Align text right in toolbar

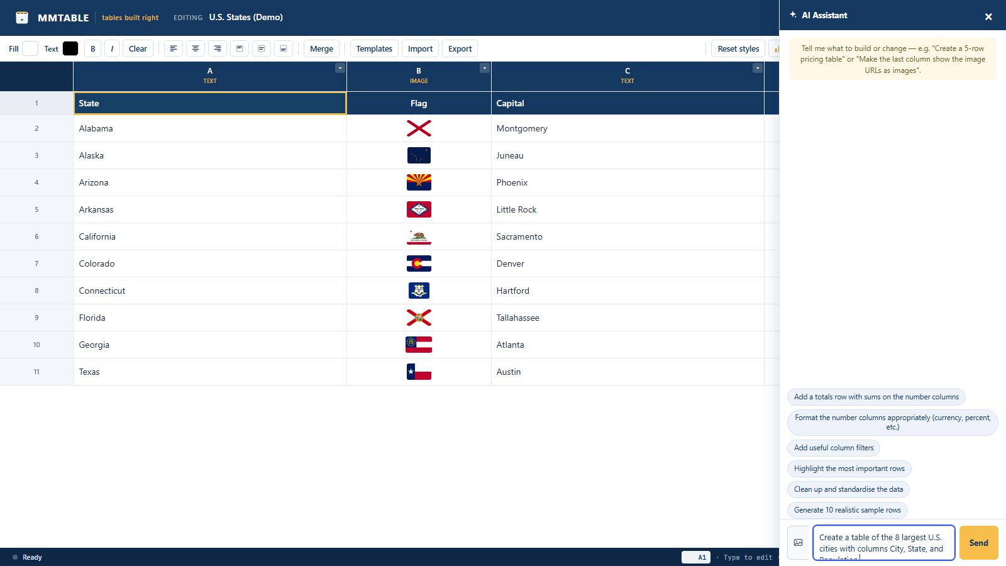218,48
